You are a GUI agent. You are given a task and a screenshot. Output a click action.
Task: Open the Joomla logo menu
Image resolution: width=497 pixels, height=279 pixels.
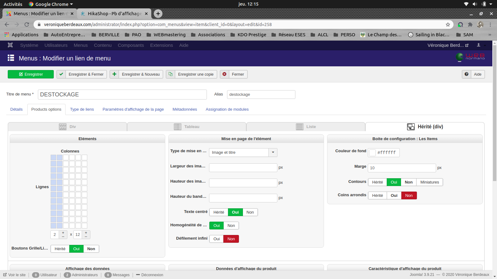10,45
